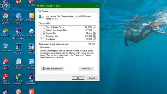Open the Adobe Premiere Pro shortcut
The width and height of the screenshot is (167, 94).
pyautogui.click(x=31, y=79)
